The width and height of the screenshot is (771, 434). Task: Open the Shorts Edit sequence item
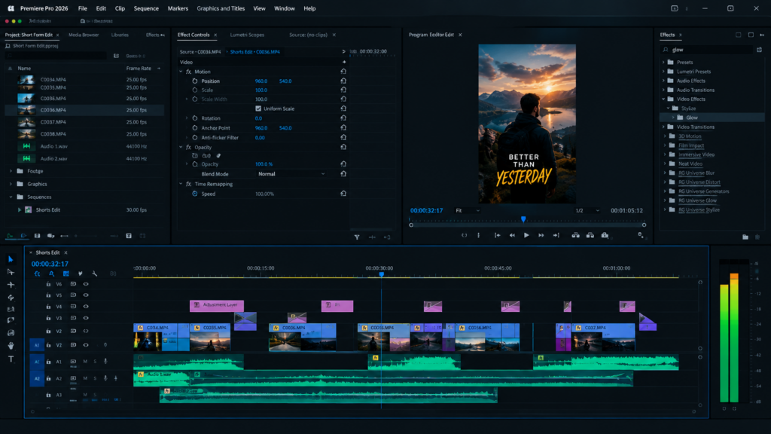point(47,210)
